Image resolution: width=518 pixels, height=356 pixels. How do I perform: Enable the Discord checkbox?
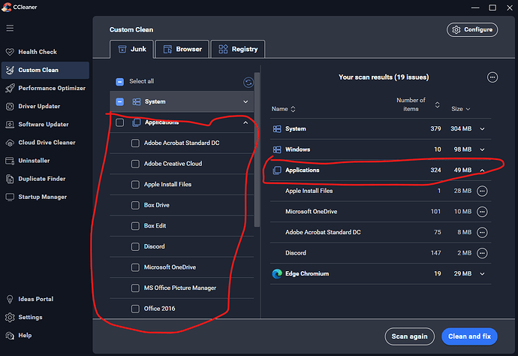pos(135,246)
